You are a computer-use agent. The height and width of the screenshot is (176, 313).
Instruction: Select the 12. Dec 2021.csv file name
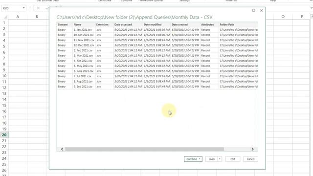pyautogui.click(x=84, y=45)
